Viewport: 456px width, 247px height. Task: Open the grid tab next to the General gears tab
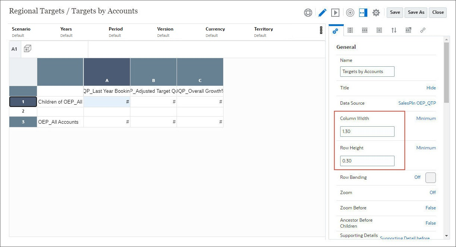350,31
